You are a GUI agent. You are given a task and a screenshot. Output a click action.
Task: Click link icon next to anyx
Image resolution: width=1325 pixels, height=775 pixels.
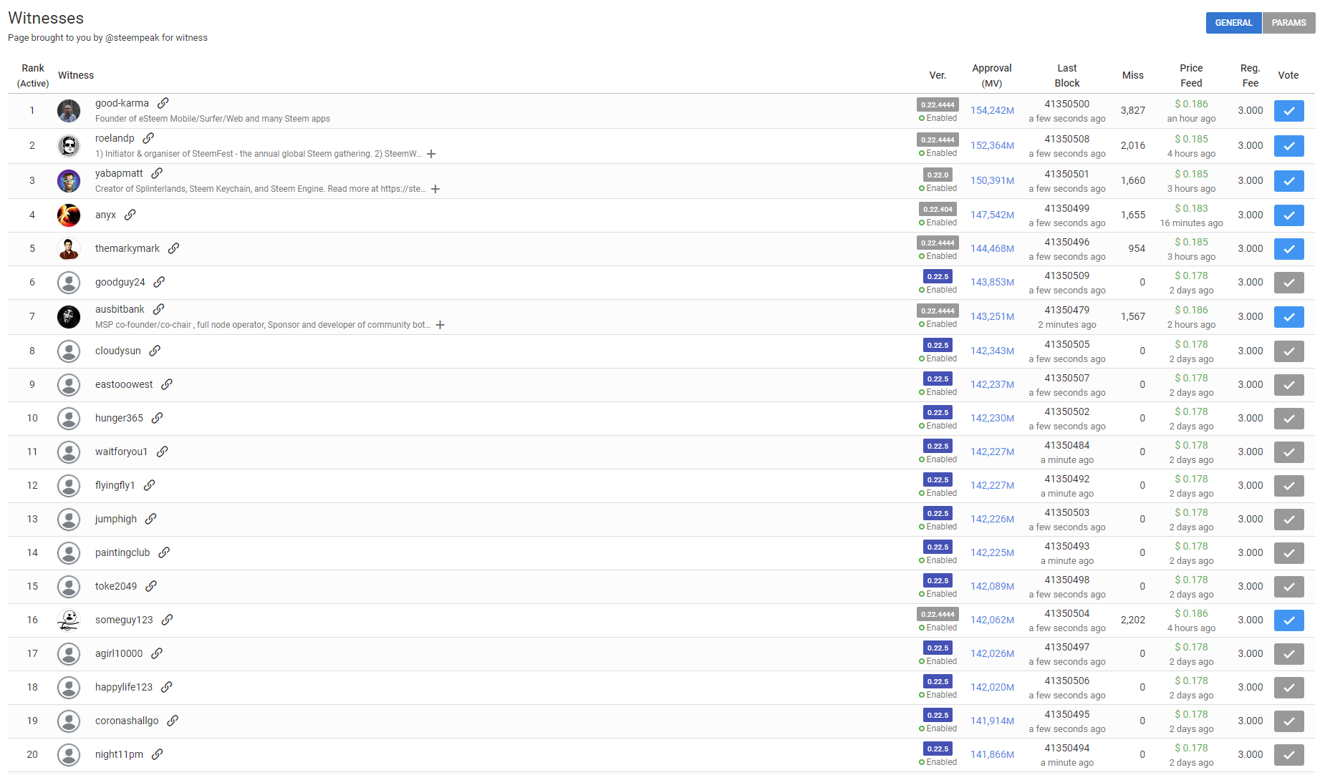(130, 215)
